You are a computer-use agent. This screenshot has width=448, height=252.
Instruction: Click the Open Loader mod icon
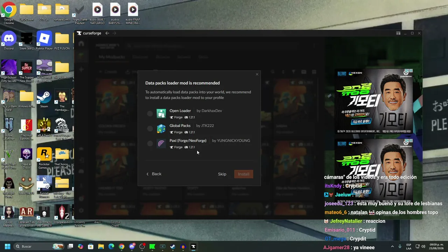(161, 114)
